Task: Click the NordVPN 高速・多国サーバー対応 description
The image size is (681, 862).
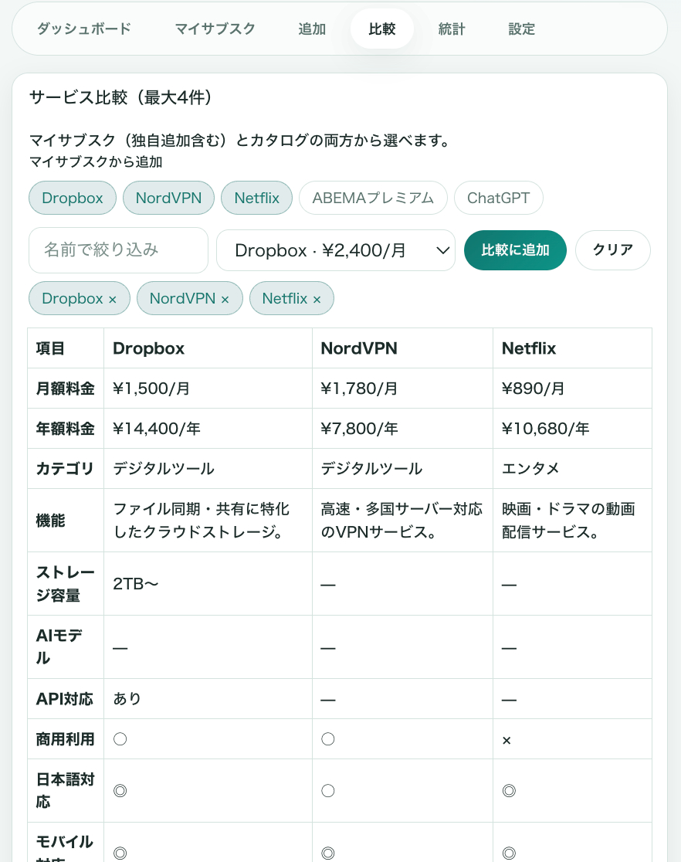Action: 401,521
